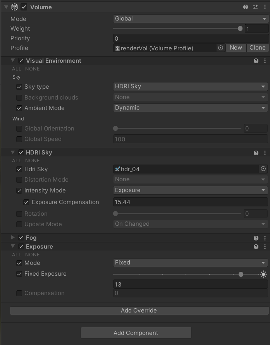Click the Priority input field
Image resolution: width=270 pixels, height=345 pixels.
point(190,38)
